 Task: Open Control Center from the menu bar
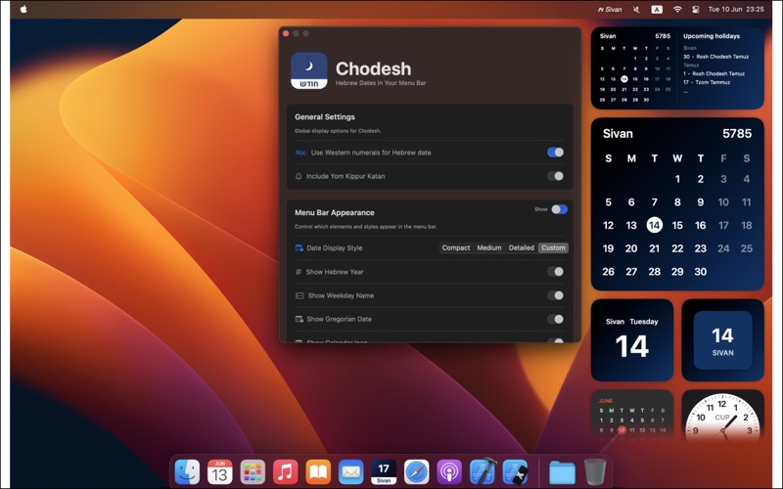pos(696,9)
